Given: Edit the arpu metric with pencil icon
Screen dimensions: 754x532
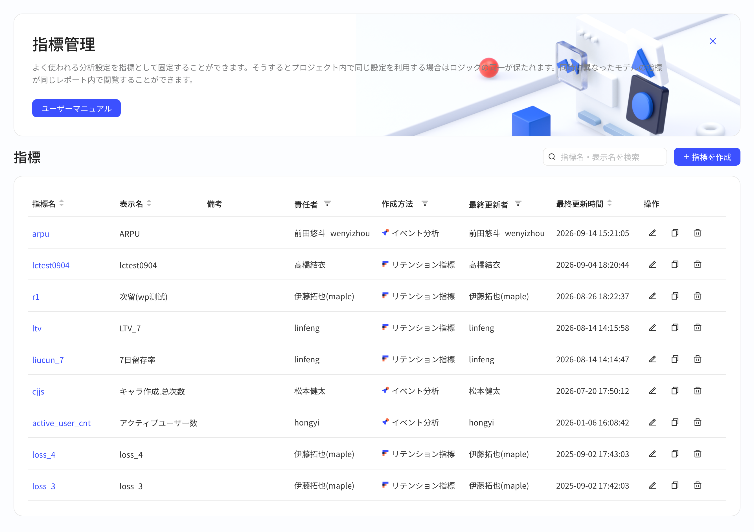Looking at the screenshot, I should (x=652, y=233).
